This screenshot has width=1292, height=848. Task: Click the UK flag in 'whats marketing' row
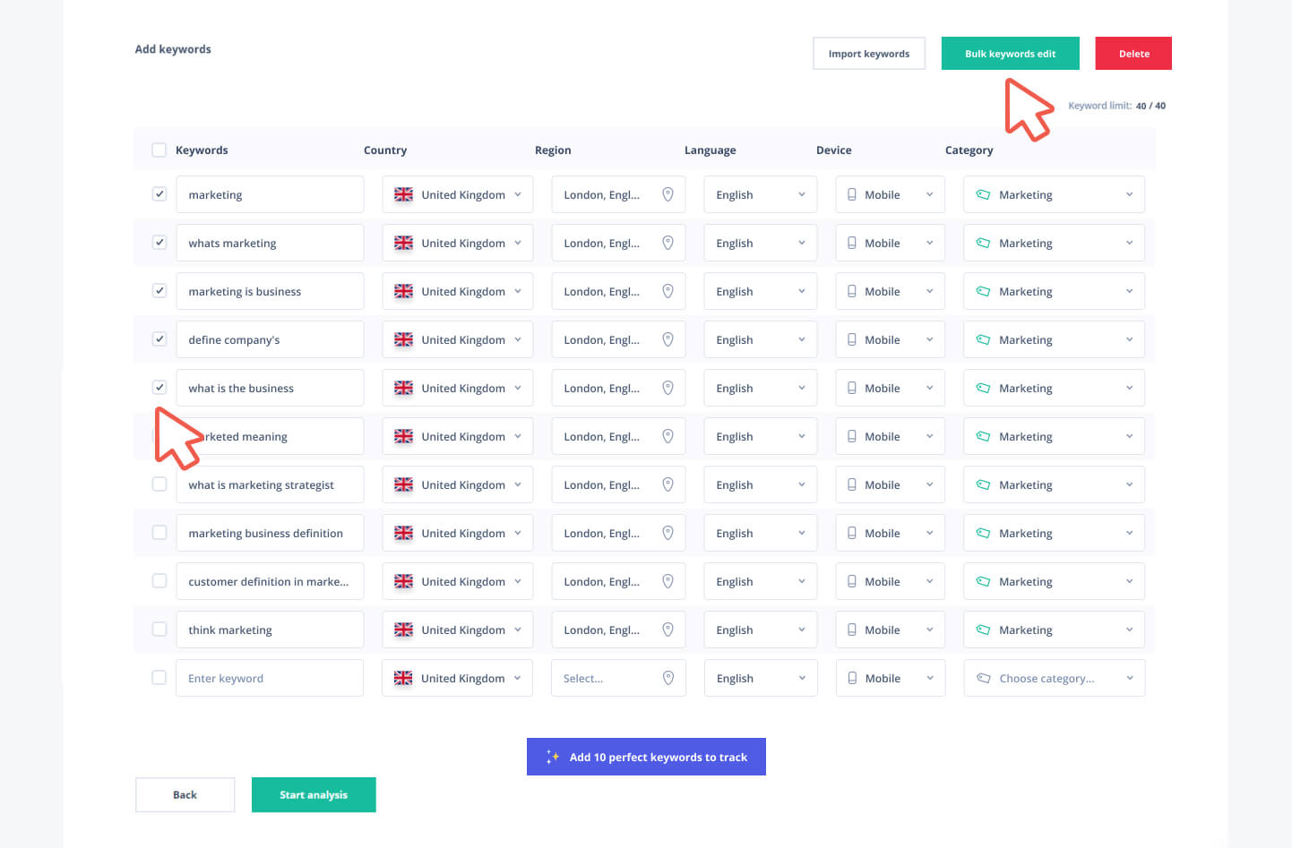coord(404,243)
